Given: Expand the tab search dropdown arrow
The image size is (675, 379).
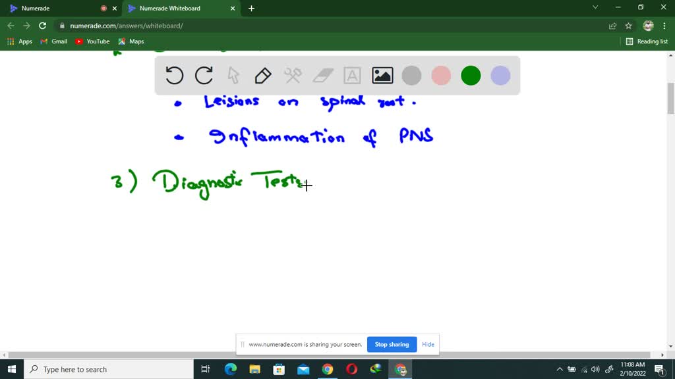Looking at the screenshot, I should coord(595,7).
